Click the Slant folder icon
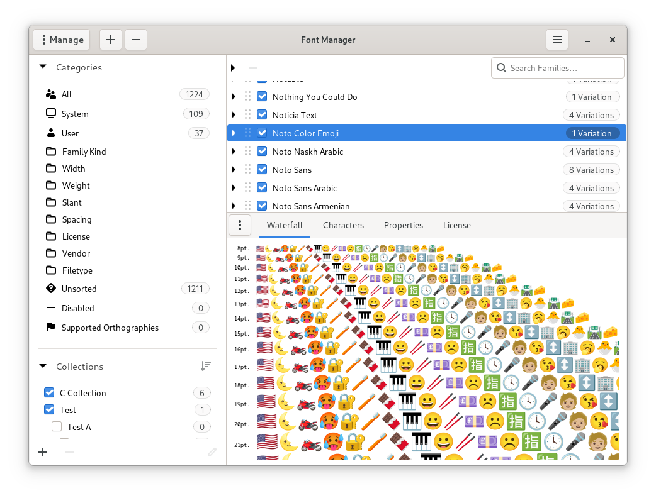The height and width of the screenshot is (498, 656). pos(51,202)
